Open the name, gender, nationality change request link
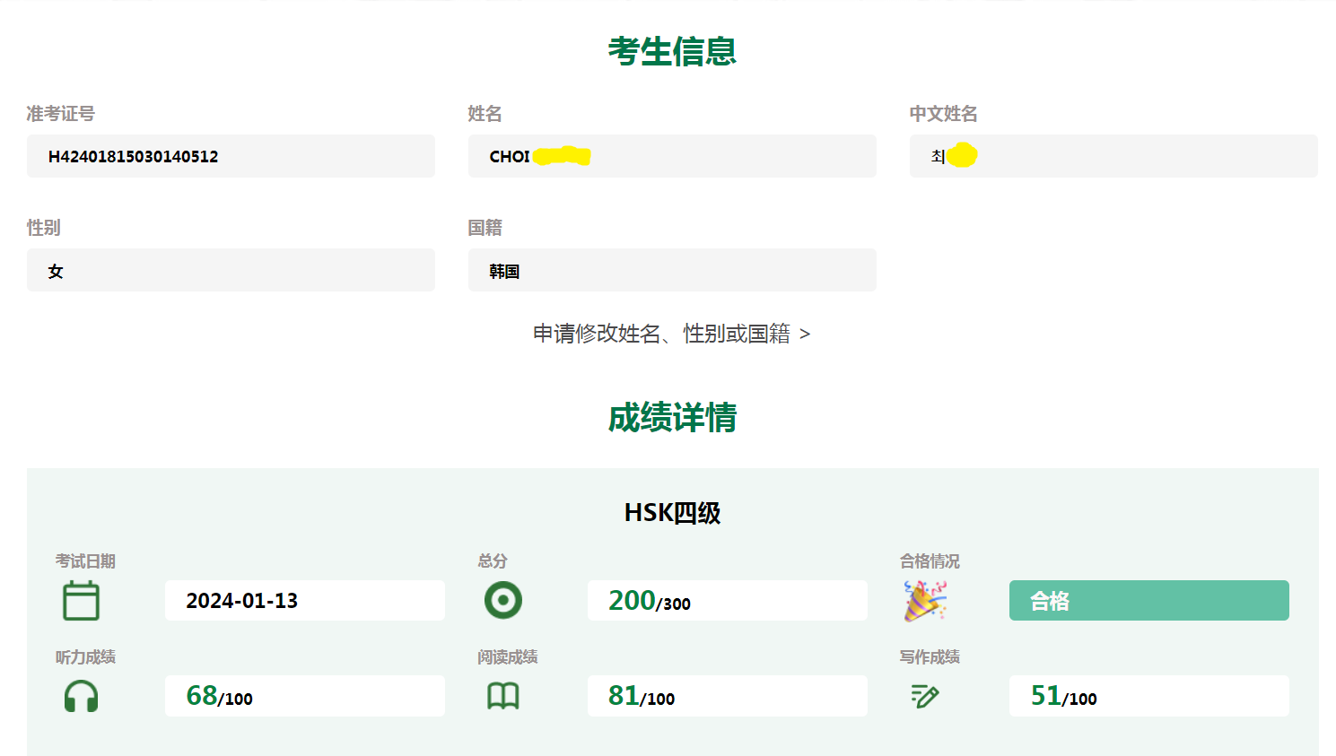The width and height of the screenshot is (1336, 756). pyautogui.click(x=661, y=334)
